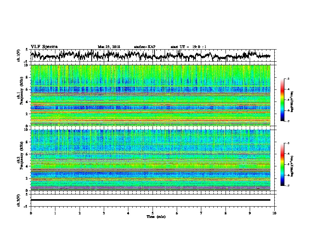The height and width of the screenshot is (239, 309).
Task: Click the '5' tick on ch.1(V) axis
Action: (x=27, y=50)
